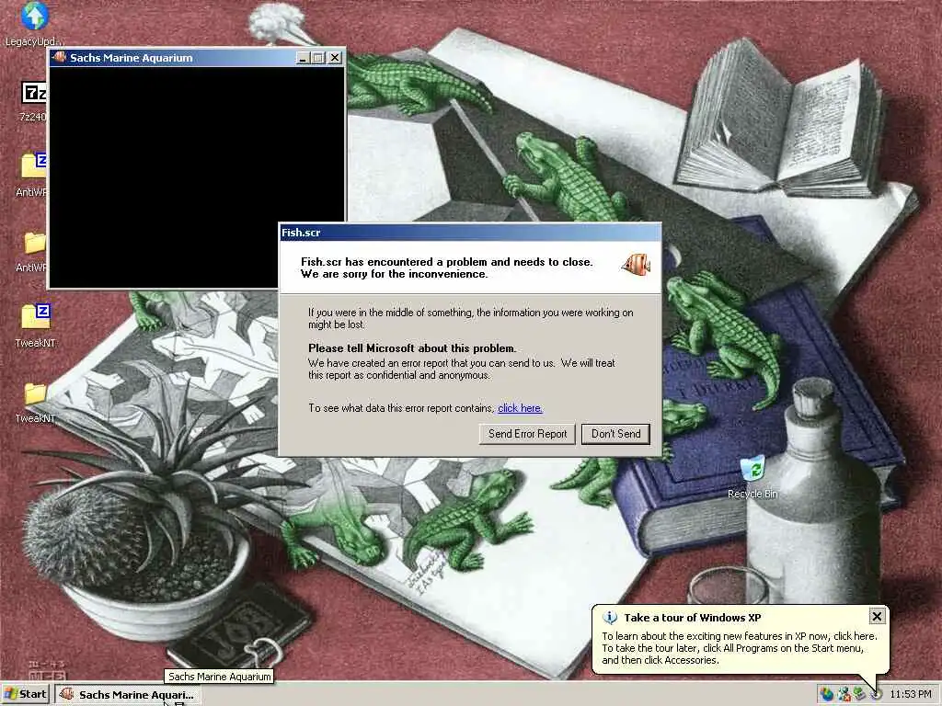Click the black aquarium display area

coord(164,177)
